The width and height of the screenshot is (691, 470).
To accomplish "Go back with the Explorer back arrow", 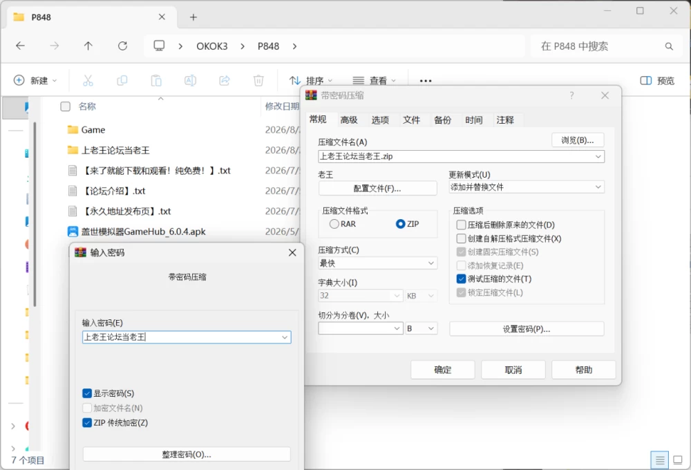I will 20,46.
